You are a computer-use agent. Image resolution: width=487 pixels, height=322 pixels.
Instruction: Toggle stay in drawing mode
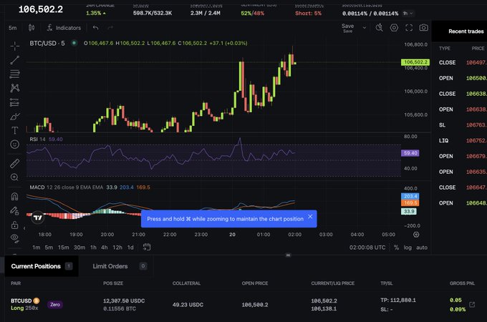click(14, 210)
